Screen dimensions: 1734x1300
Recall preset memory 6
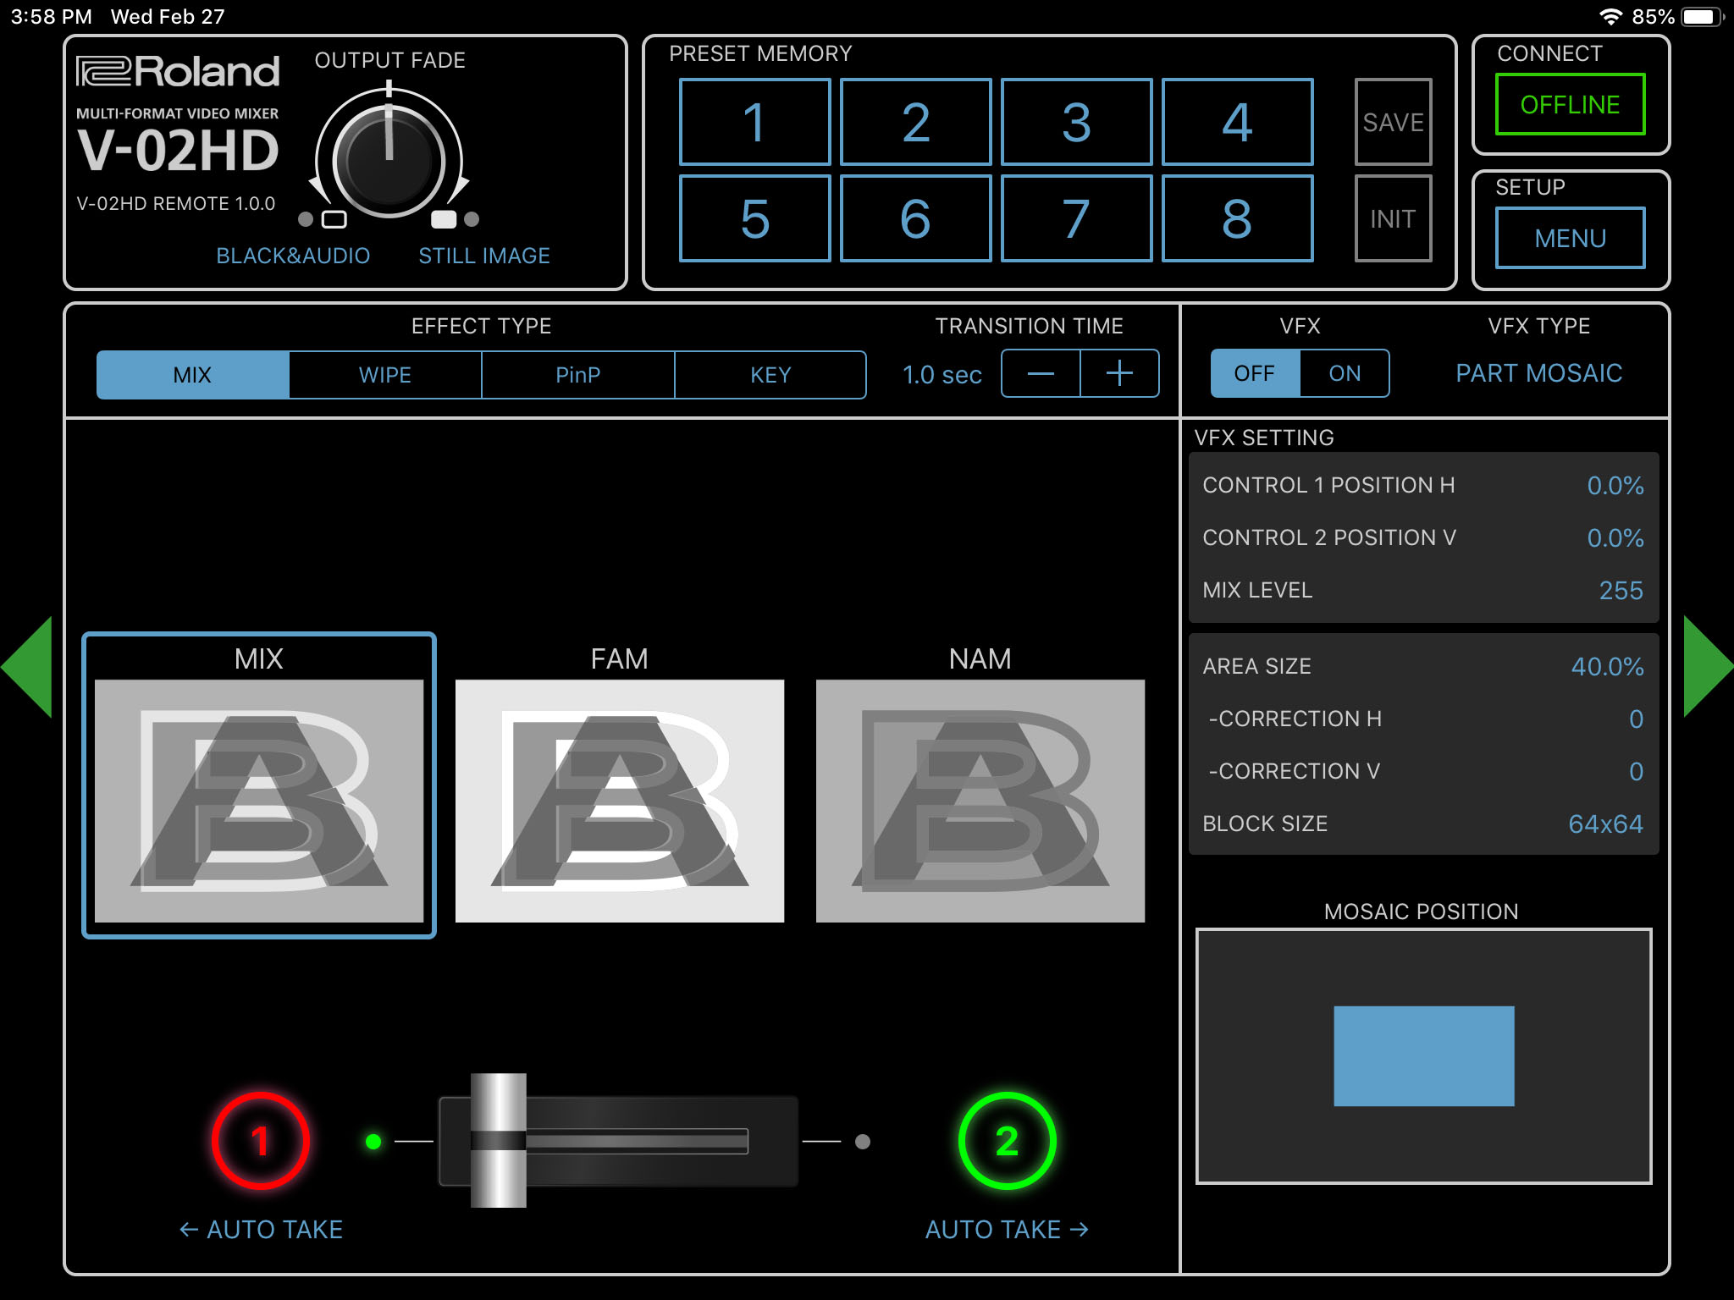point(915,218)
